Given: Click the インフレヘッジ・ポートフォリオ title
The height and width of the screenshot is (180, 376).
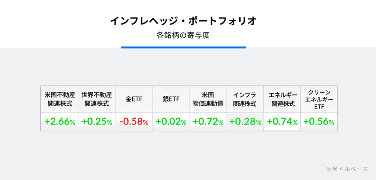Looking at the screenshot, I should 183,21.
